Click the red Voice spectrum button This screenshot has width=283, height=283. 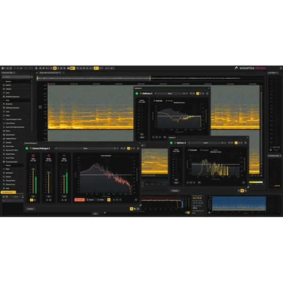79,200
